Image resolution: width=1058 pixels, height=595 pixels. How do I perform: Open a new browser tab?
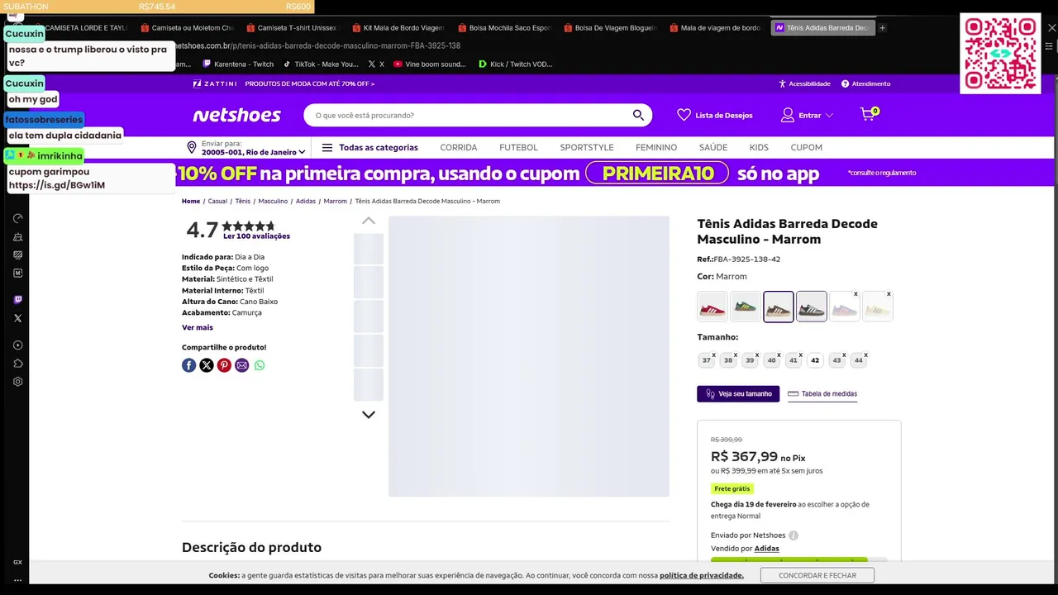(882, 28)
